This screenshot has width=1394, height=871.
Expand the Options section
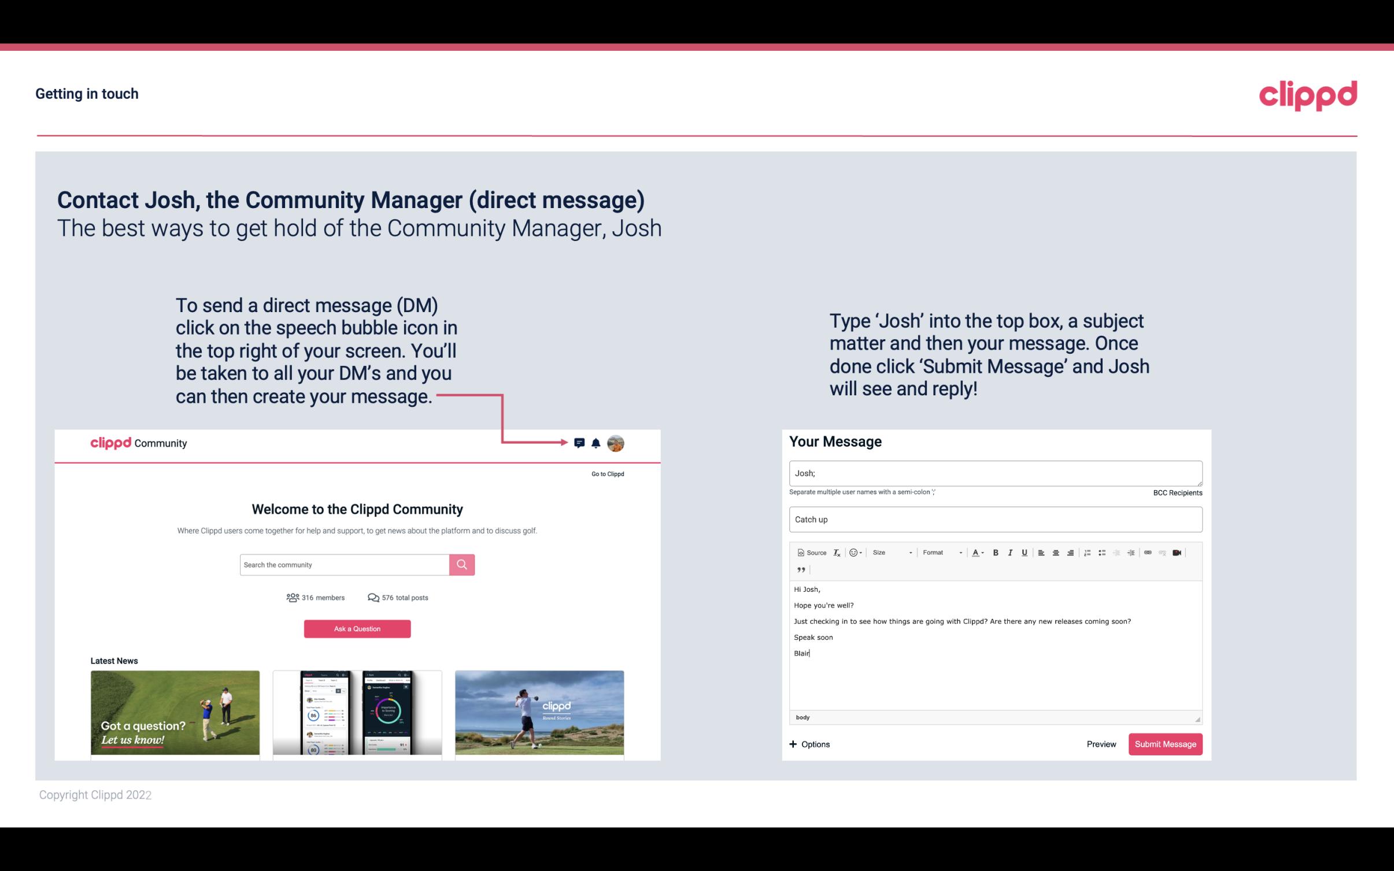coord(809,744)
